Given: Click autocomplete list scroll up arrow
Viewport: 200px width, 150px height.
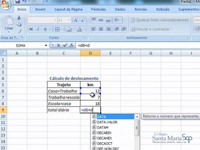Looking at the screenshot, I should click(x=137, y=117).
